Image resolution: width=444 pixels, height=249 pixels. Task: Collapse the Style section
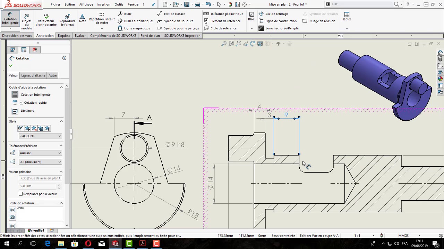[61, 121]
